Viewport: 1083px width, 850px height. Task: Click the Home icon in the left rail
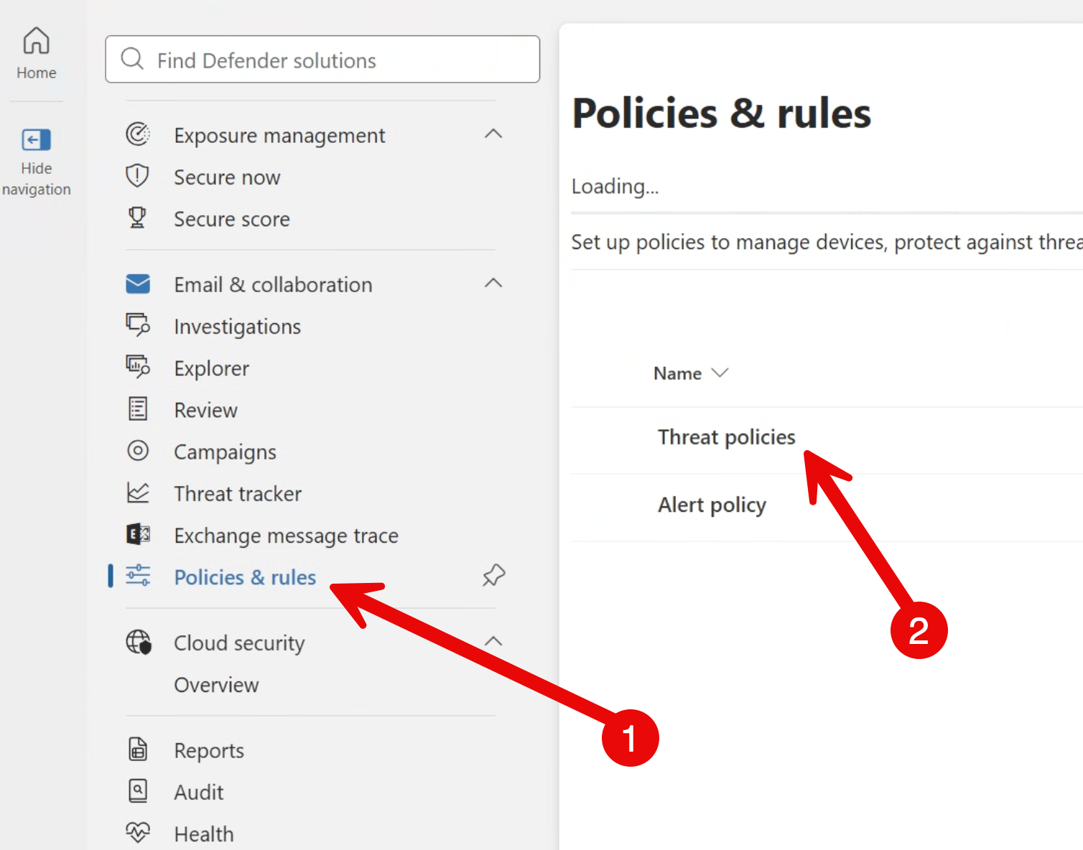tap(36, 40)
